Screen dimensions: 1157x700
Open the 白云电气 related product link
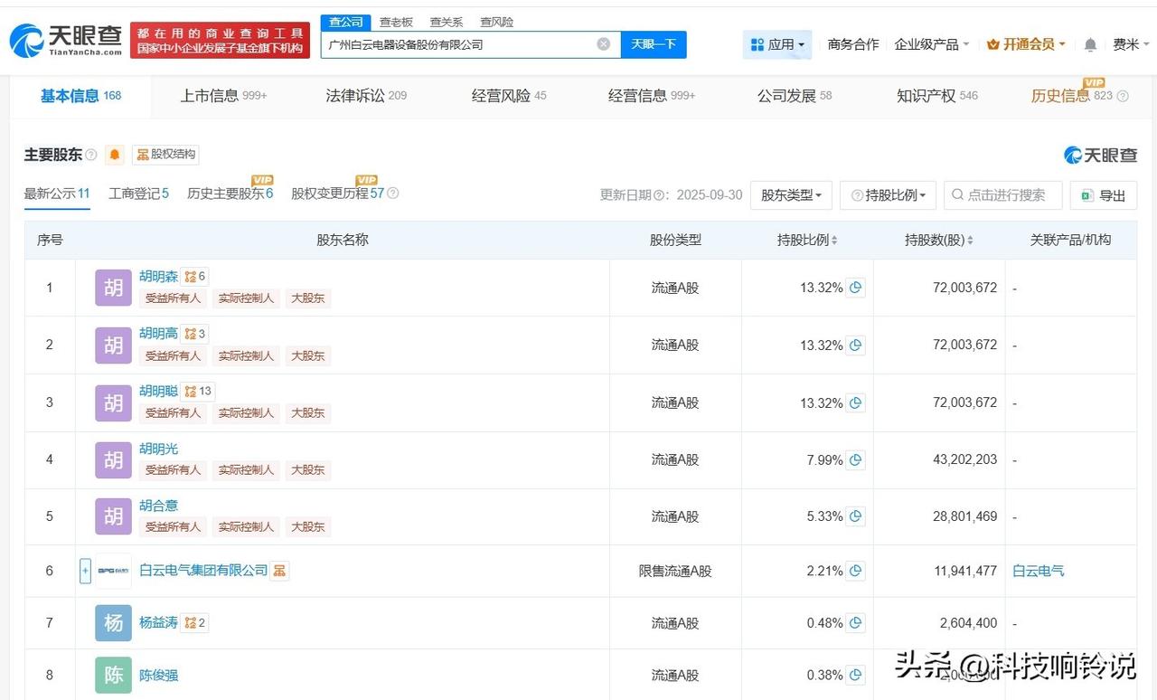click(x=1038, y=571)
